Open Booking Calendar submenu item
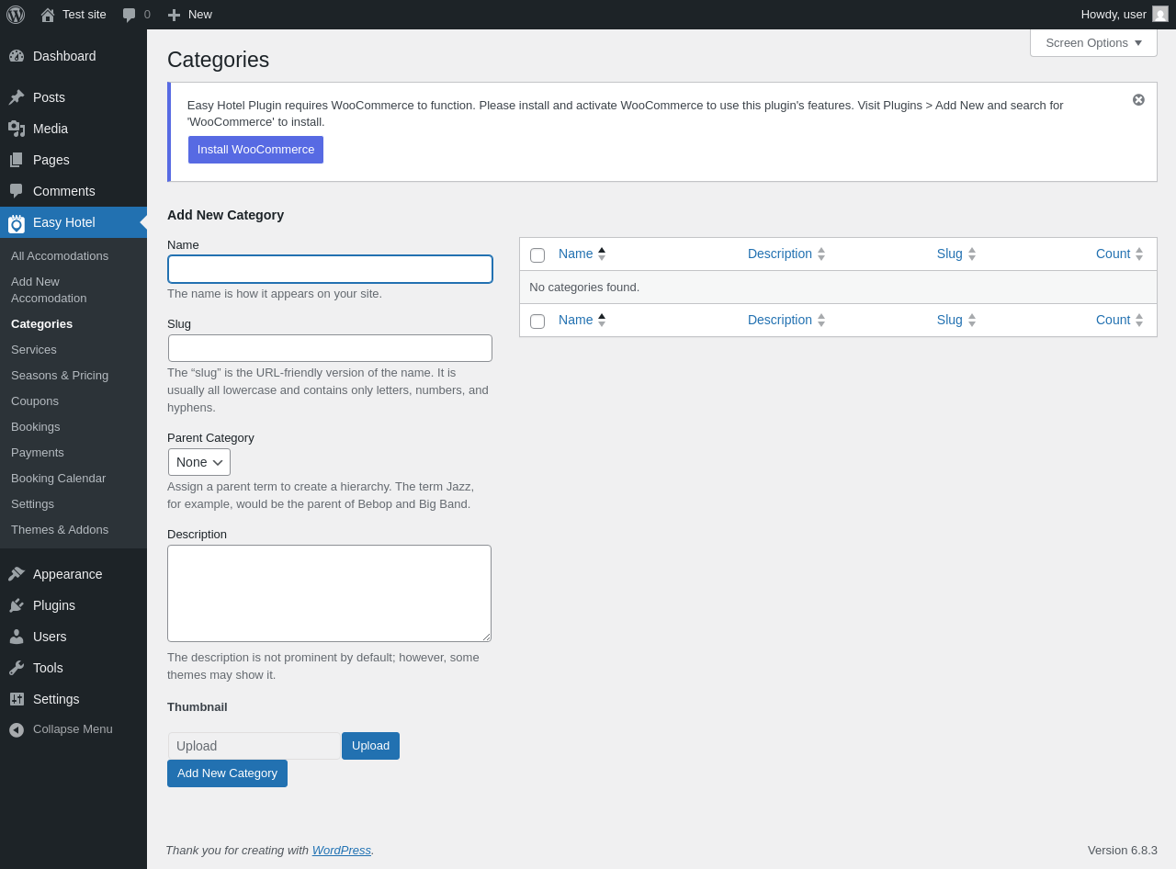This screenshot has width=1176, height=869. click(58, 478)
